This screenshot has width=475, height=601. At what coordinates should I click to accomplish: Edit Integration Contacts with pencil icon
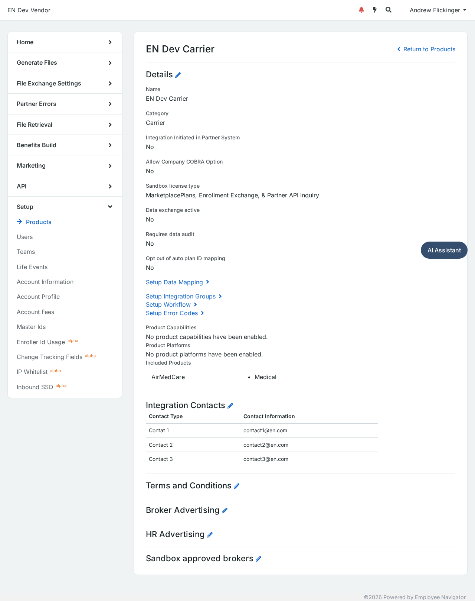[230, 406]
